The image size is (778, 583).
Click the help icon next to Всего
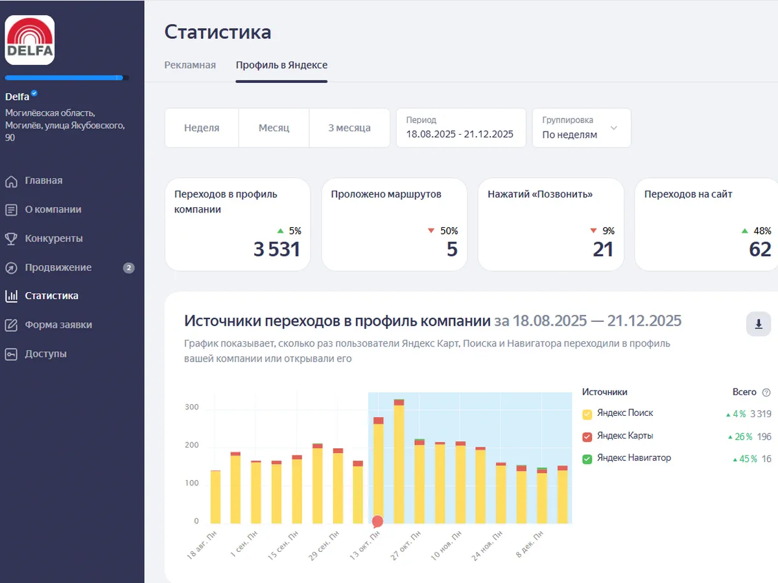766,393
